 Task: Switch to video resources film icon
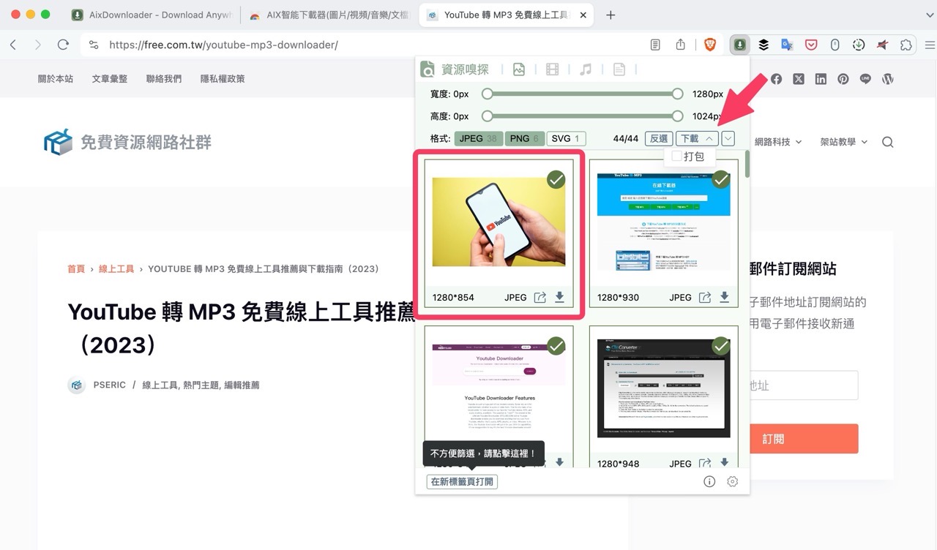(x=552, y=69)
